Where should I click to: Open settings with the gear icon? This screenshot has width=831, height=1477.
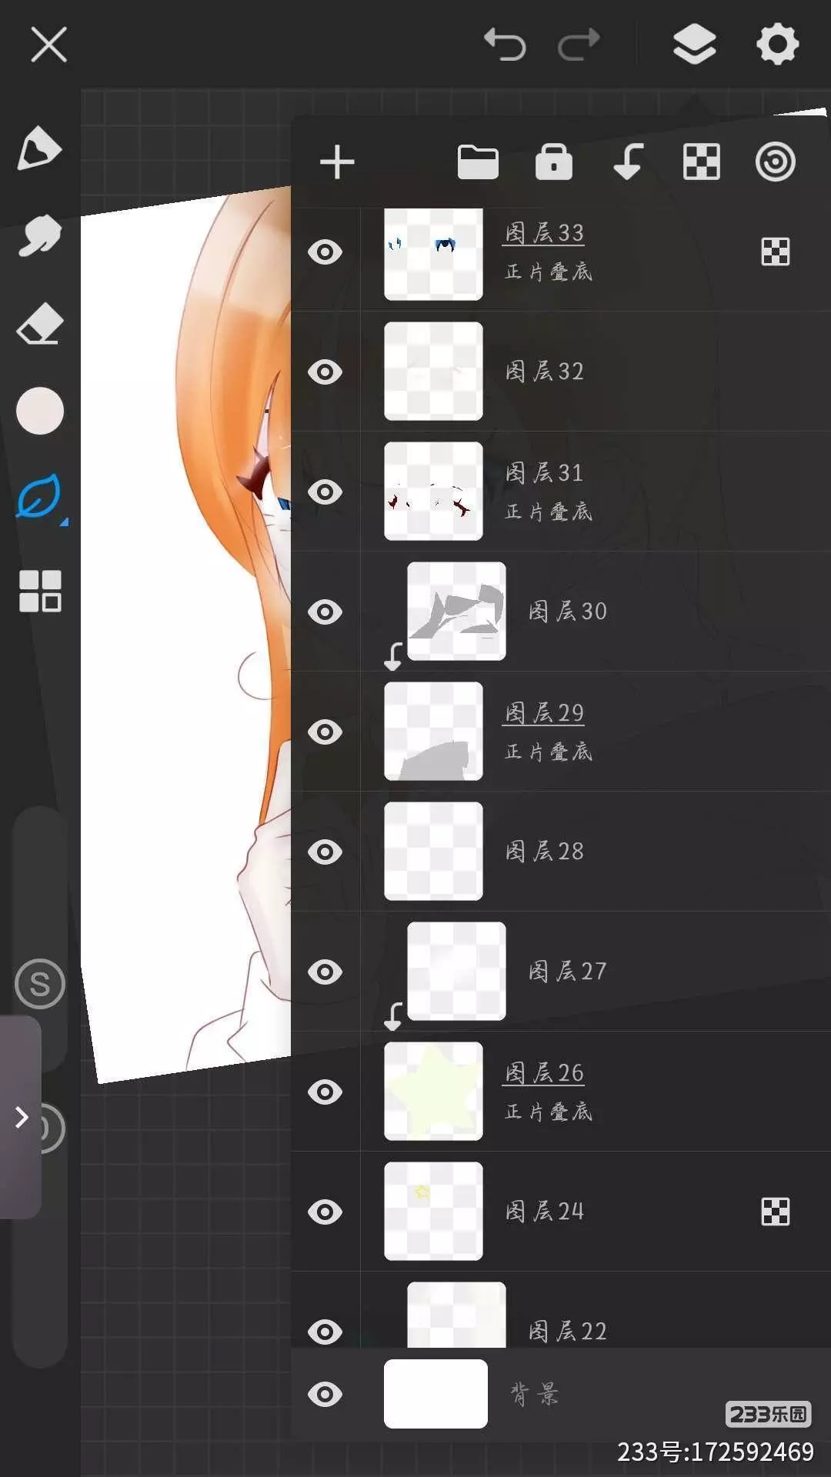coord(778,44)
